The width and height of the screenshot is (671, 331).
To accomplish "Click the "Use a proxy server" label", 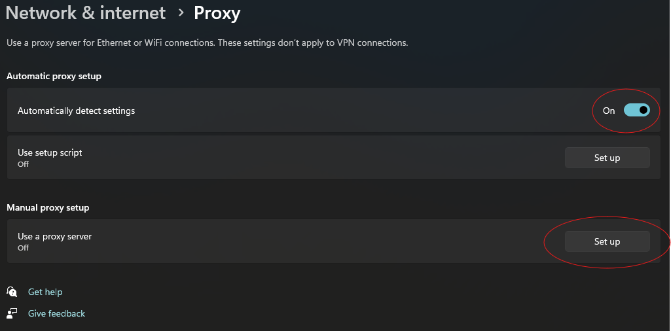I will (54, 236).
